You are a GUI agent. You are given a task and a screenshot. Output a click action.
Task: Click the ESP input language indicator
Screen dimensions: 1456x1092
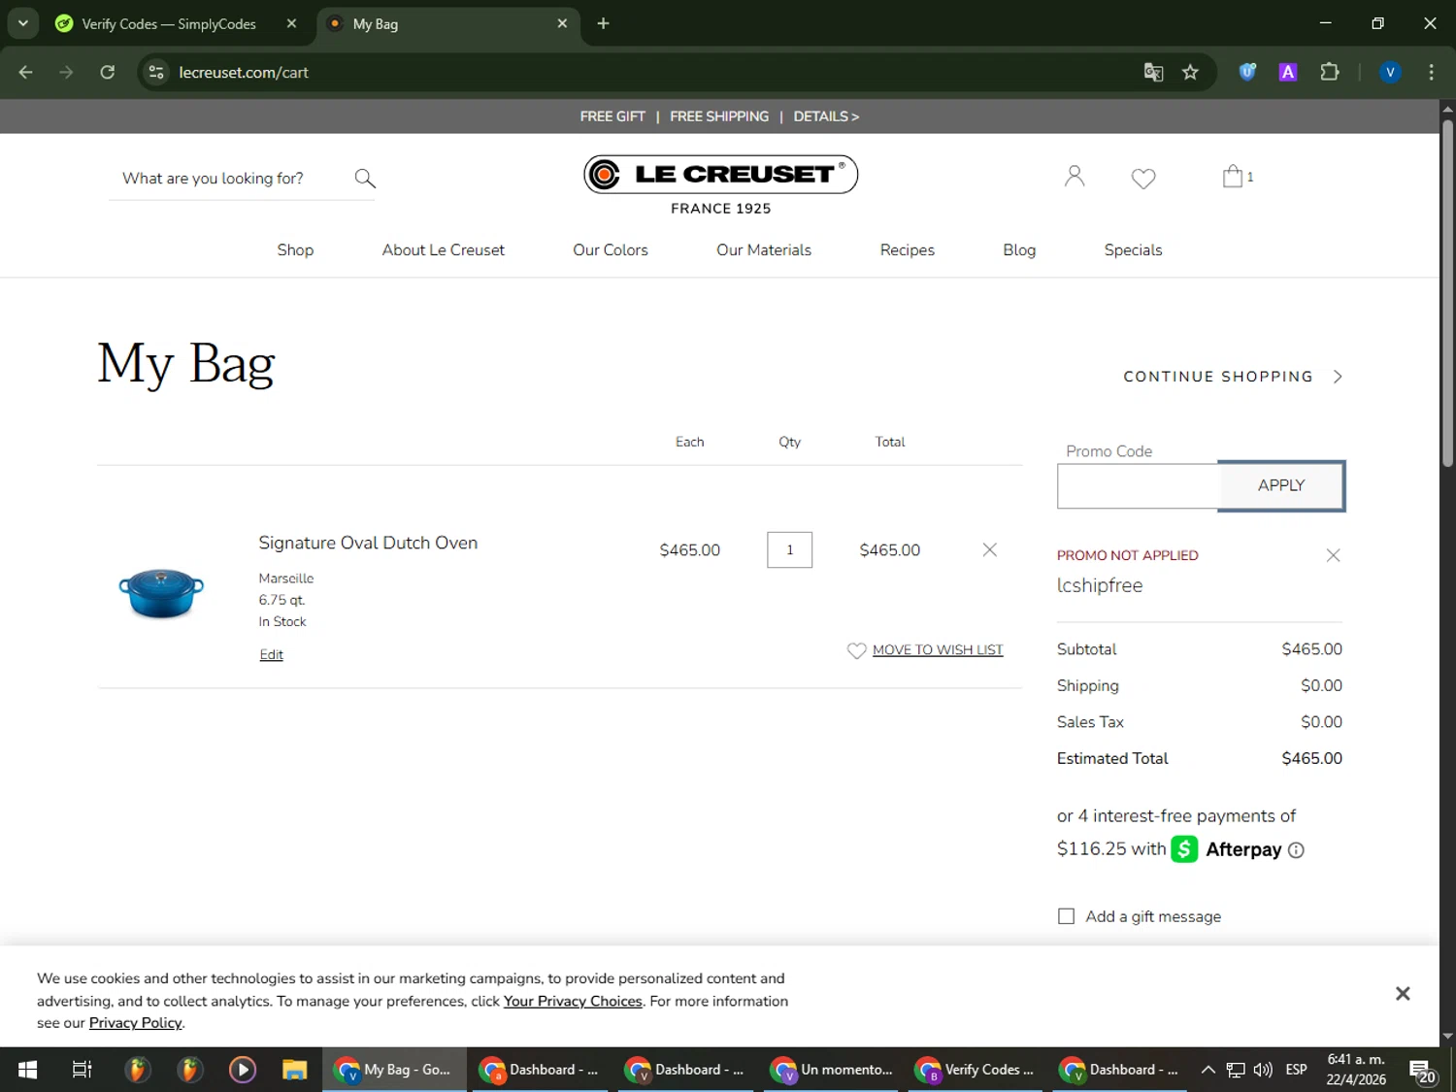(1296, 1070)
